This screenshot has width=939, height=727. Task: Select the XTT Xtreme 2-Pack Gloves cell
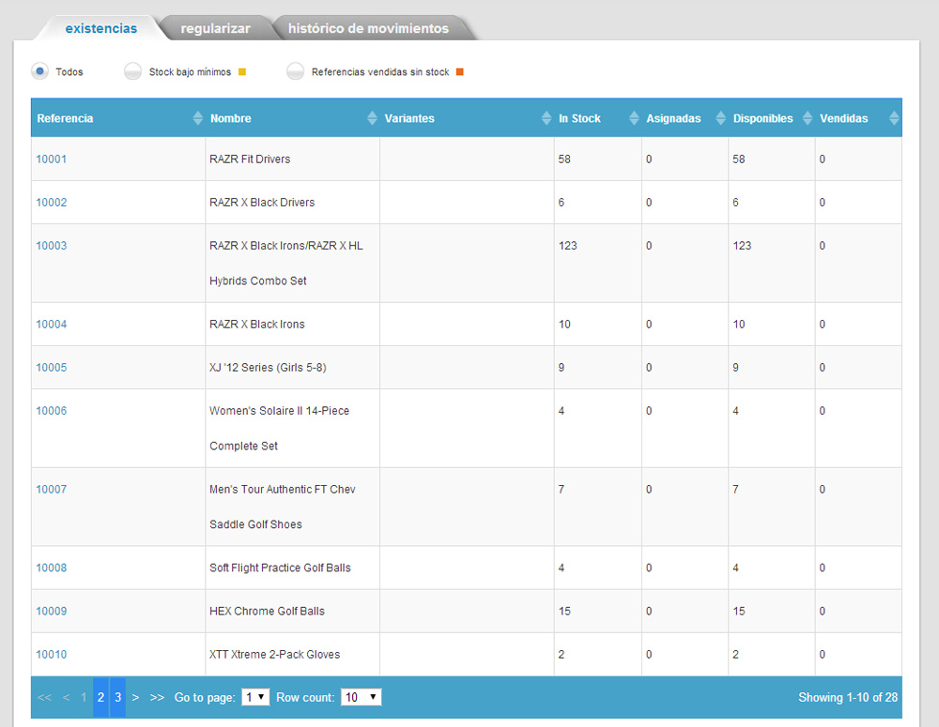pos(293,654)
